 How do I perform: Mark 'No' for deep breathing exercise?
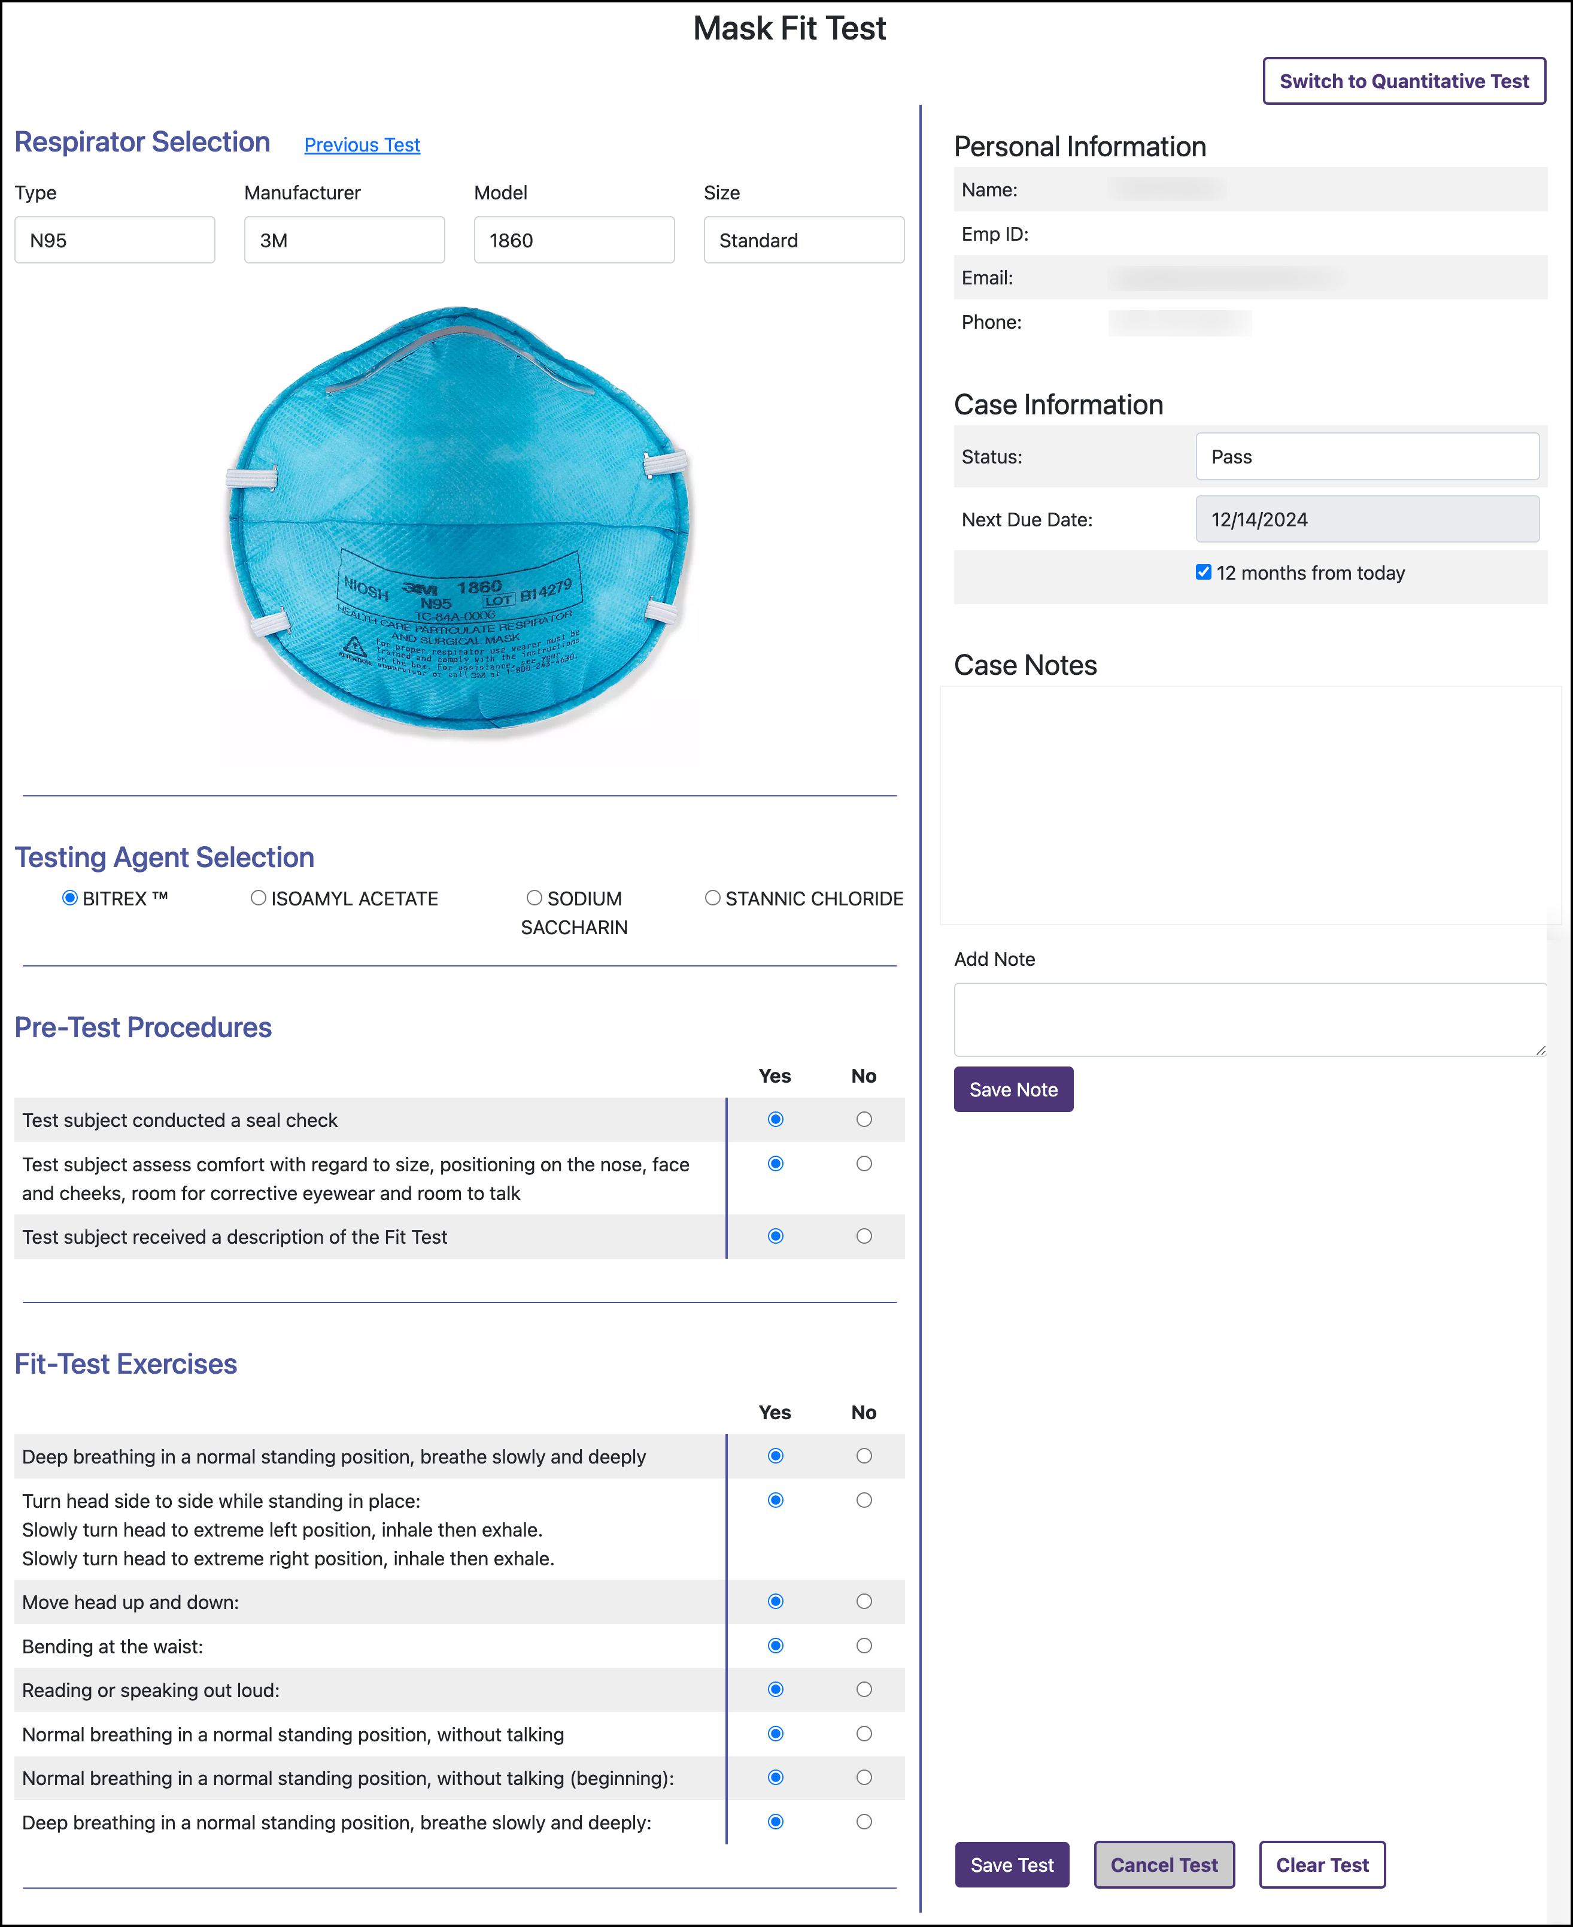click(x=864, y=1456)
